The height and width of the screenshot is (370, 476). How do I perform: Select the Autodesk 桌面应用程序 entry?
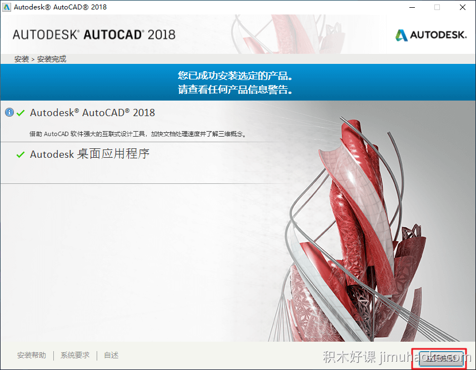[89, 154]
